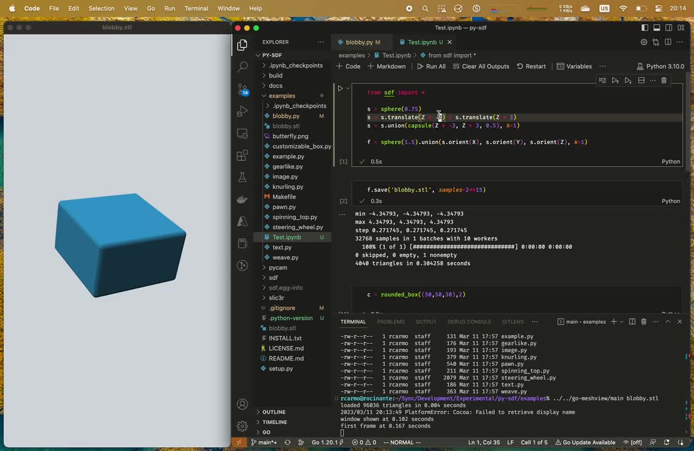Open the Accounts icon in activity bar

point(242,404)
